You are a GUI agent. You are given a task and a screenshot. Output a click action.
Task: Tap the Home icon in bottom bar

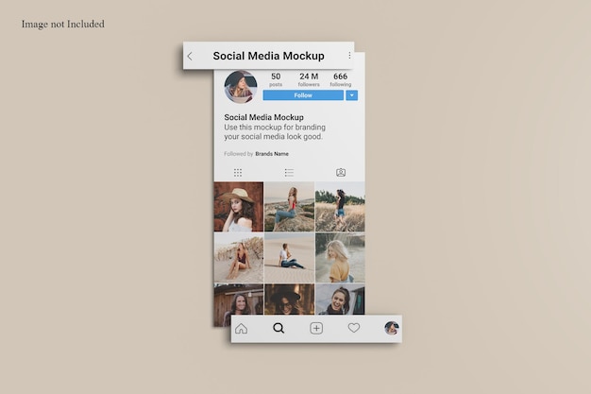pyautogui.click(x=242, y=329)
